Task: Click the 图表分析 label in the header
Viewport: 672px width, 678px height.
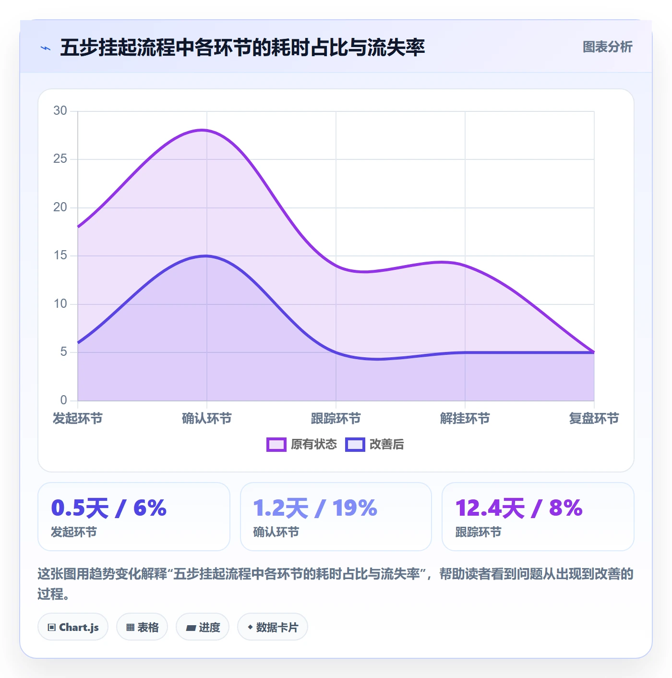Action: click(607, 47)
